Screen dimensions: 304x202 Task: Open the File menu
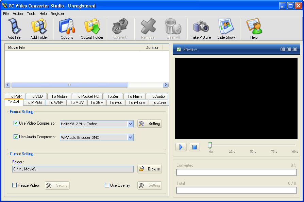tap(6, 14)
